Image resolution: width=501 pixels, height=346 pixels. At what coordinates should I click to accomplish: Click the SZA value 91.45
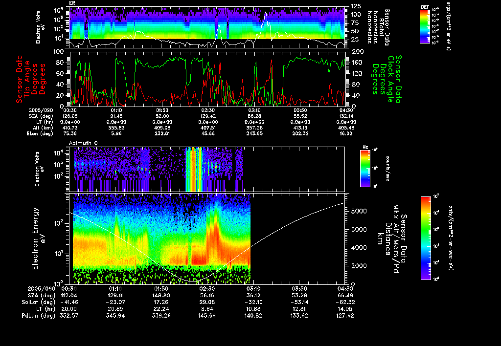tap(116, 116)
